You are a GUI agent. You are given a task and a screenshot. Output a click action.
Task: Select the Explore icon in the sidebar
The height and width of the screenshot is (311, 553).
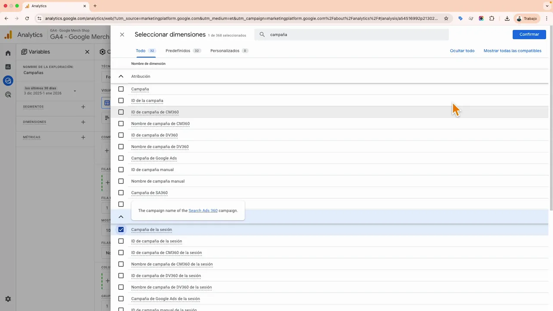[x=8, y=81]
